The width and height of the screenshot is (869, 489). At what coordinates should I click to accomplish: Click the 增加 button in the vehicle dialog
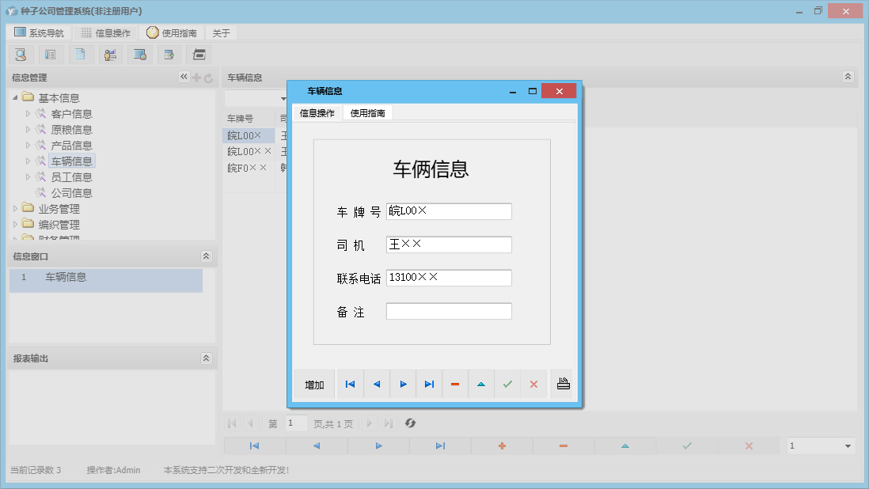click(314, 384)
